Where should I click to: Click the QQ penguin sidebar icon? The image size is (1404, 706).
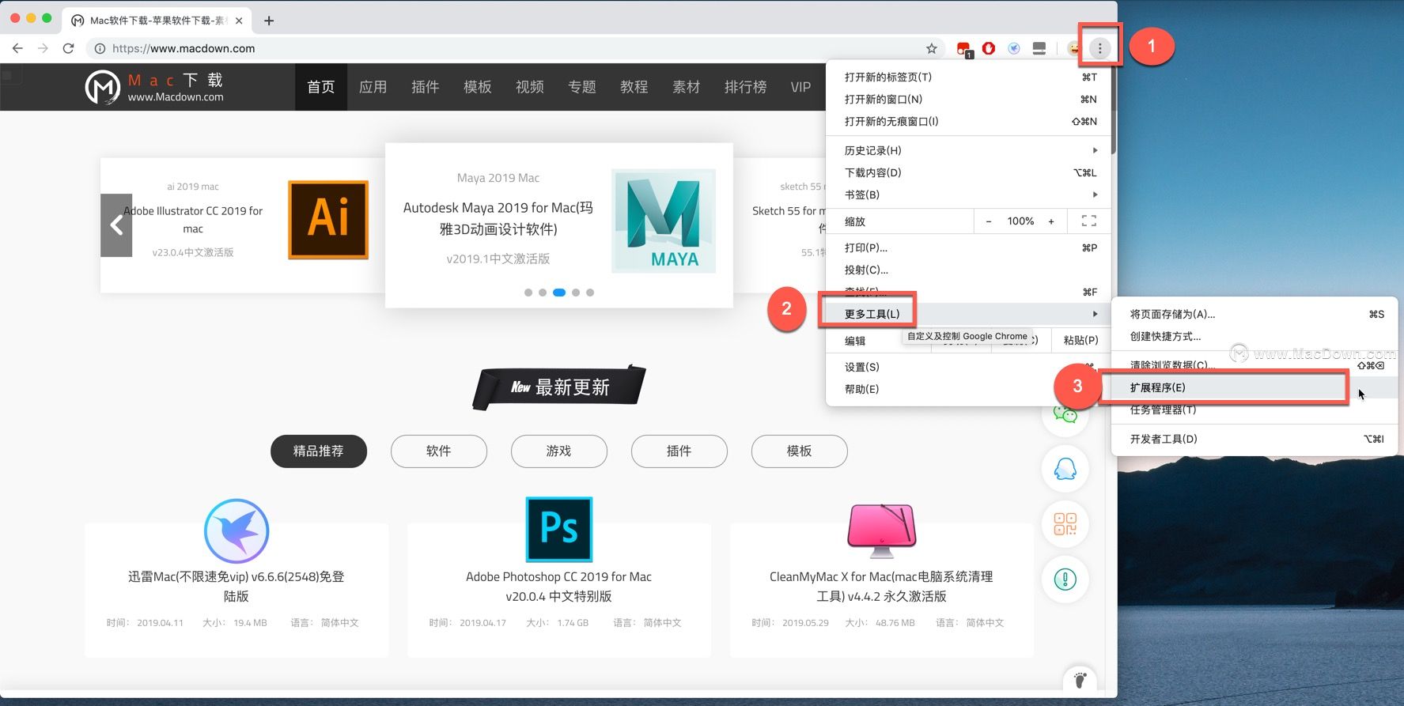pyautogui.click(x=1065, y=469)
